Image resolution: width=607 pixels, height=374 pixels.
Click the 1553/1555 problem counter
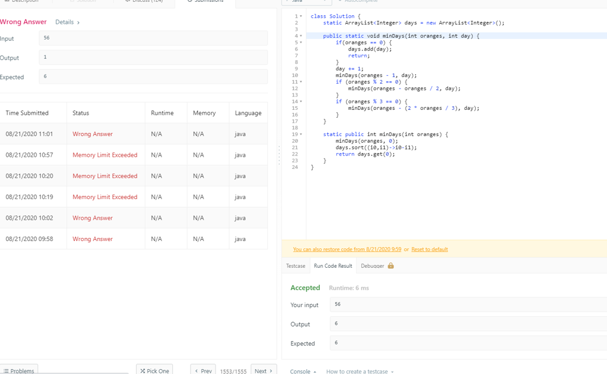tap(233, 372)
